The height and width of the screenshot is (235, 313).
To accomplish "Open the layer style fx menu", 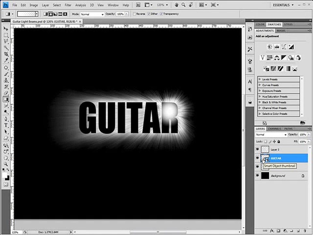I will (x=272, y=231).
